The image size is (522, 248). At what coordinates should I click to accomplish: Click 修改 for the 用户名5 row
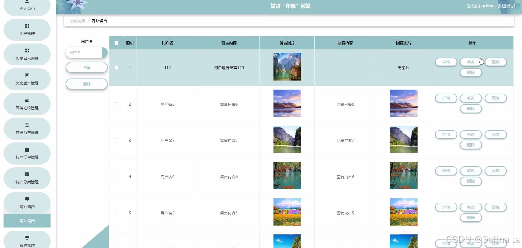[471, 207]
